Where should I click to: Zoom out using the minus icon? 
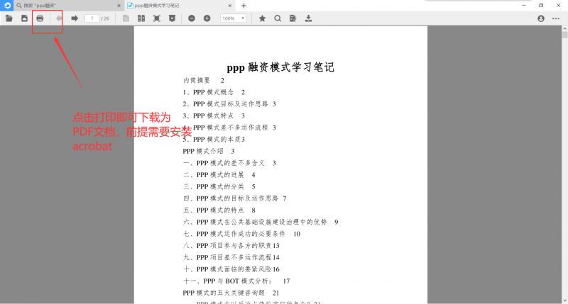pyautogui.click(x=192, y=18)
